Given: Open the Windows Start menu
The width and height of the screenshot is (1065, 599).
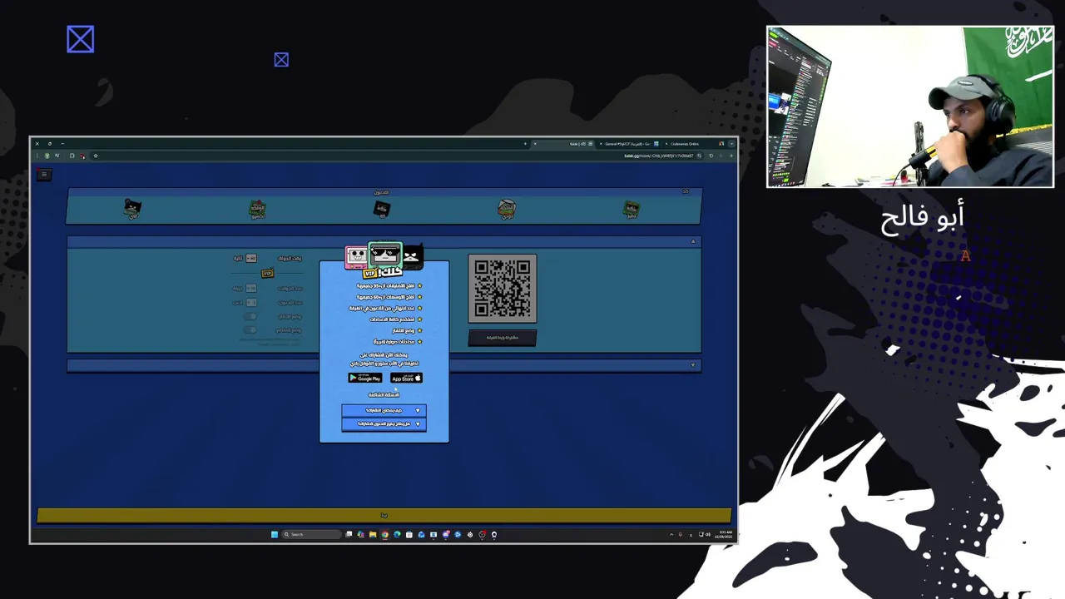Looking at the screenshot, I should tap(275, 534).
